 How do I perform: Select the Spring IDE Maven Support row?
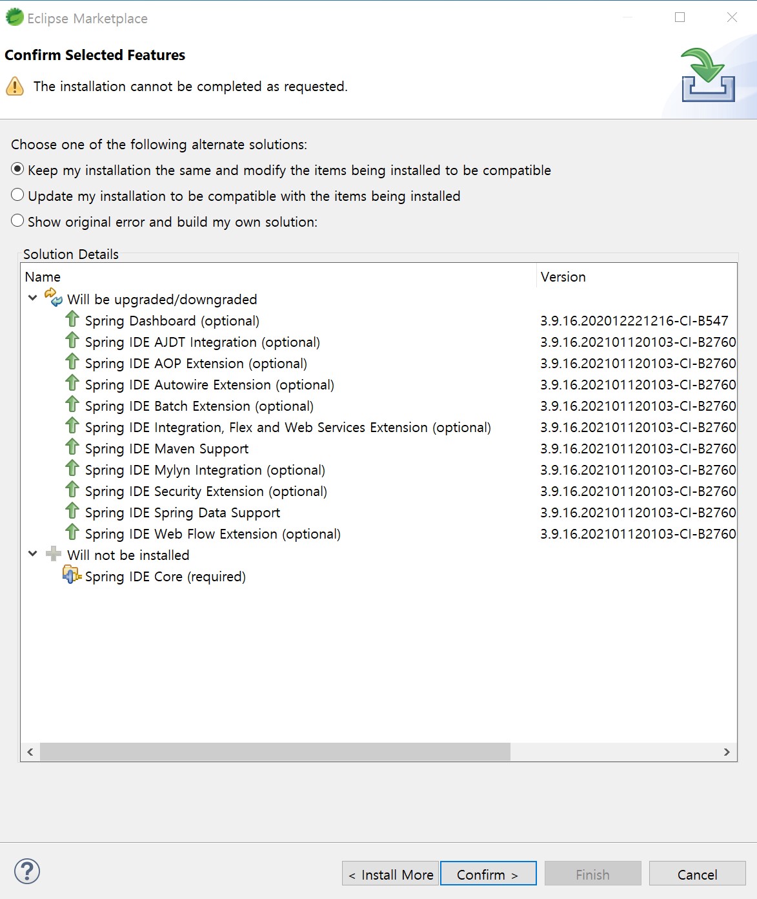(x=167, y=449)
